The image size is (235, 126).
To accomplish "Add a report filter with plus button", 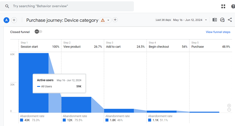I will (115, 20).
